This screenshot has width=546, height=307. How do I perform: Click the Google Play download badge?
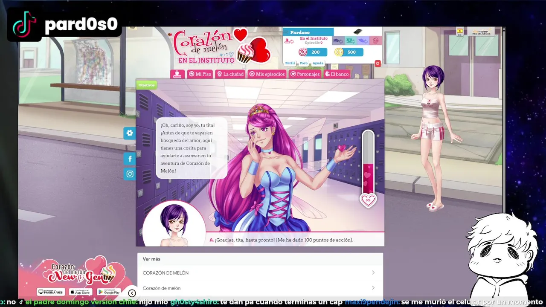coord(109,292)
